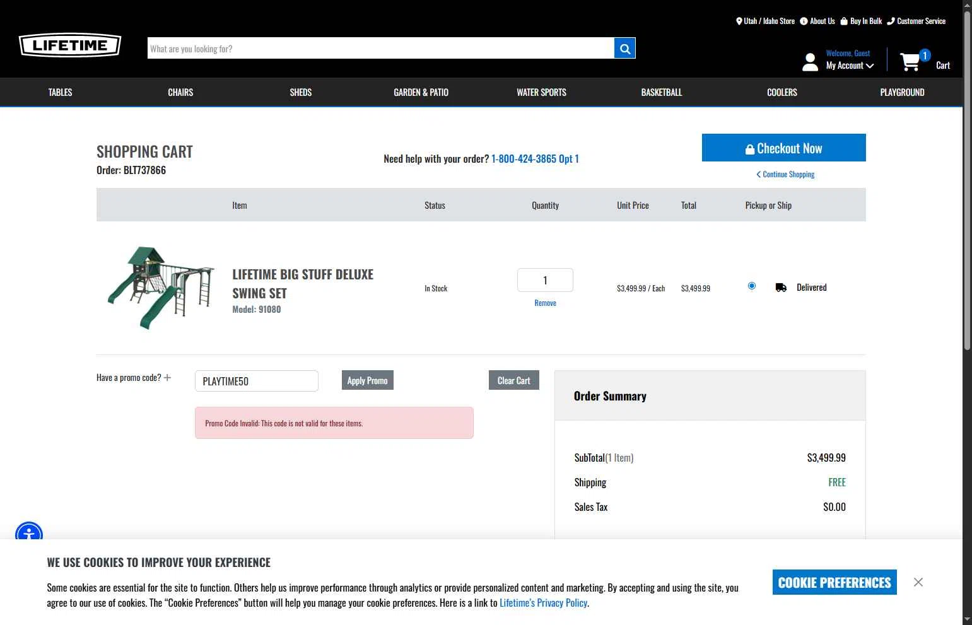
Task: Click the Clear Cart button
Action: click(514, 380)
